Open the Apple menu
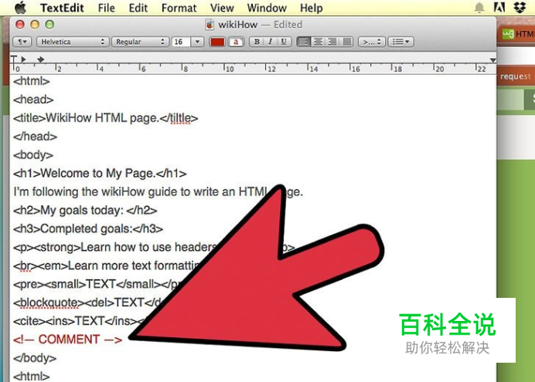This screenshot has height=382, width=535. tap(20, 8)
